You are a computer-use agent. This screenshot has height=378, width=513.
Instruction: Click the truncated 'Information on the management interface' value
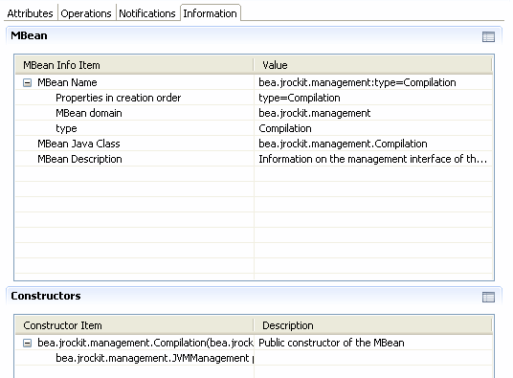tap(372, 159)
